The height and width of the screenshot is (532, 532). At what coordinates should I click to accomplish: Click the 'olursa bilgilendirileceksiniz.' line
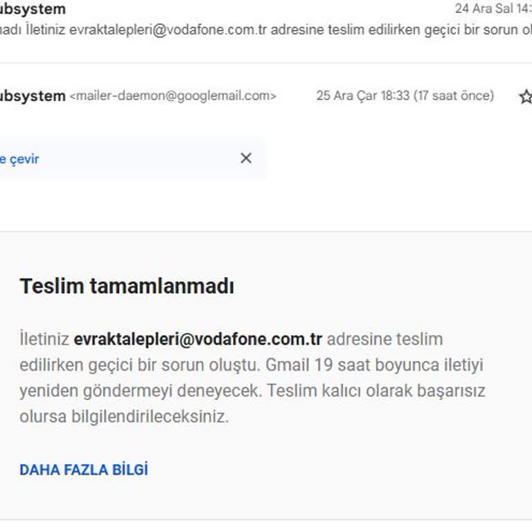(x=124, y=416)
